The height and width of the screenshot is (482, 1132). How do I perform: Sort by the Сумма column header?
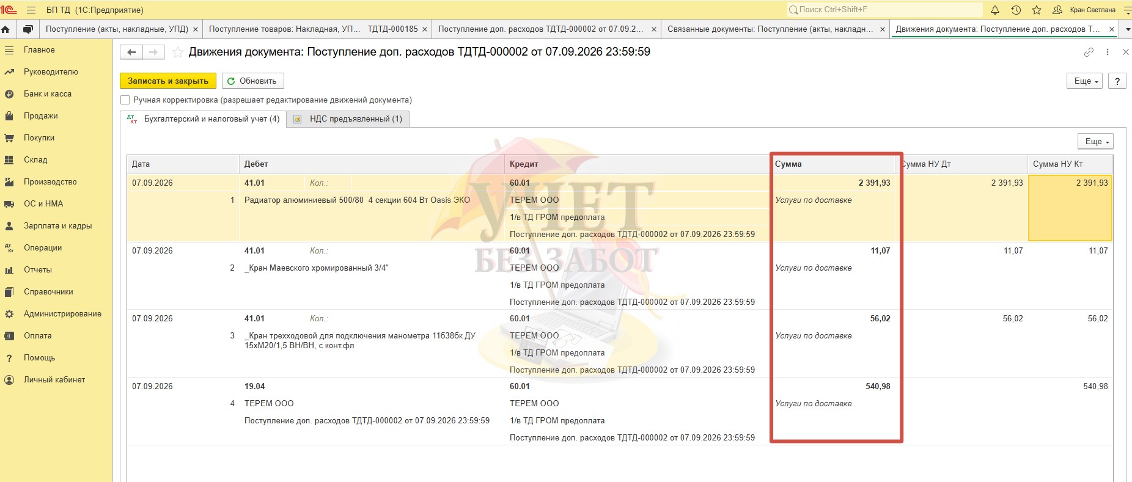832,164
